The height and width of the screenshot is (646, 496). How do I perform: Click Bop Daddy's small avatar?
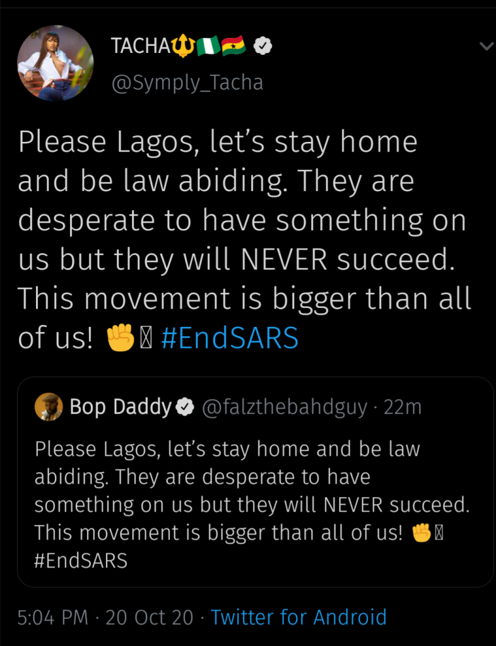pos(49,407)
